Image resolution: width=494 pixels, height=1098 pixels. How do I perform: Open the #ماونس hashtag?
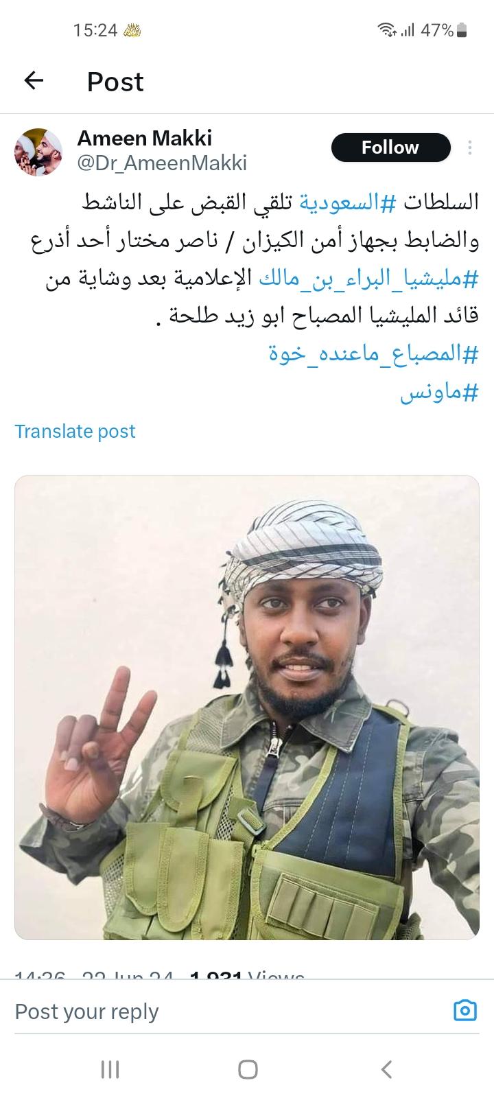pyautogui.click(x=440, y=393)
